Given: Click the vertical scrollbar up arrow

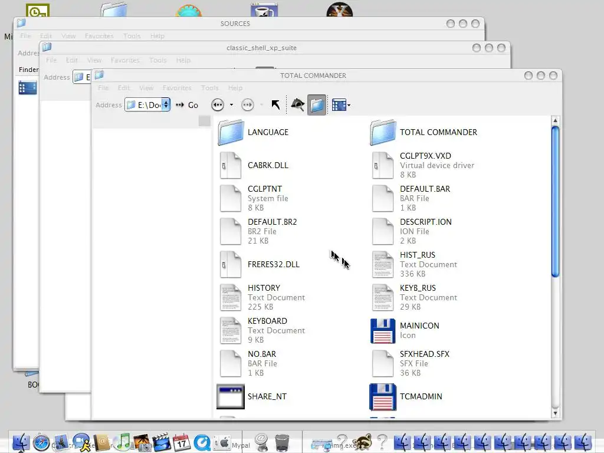Looking at the screenshot, I should pyautogui.click(x=555, y=120).
